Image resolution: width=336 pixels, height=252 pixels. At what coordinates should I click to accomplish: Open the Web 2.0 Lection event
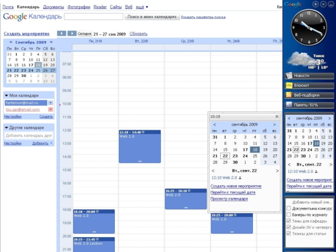(94, 245)
